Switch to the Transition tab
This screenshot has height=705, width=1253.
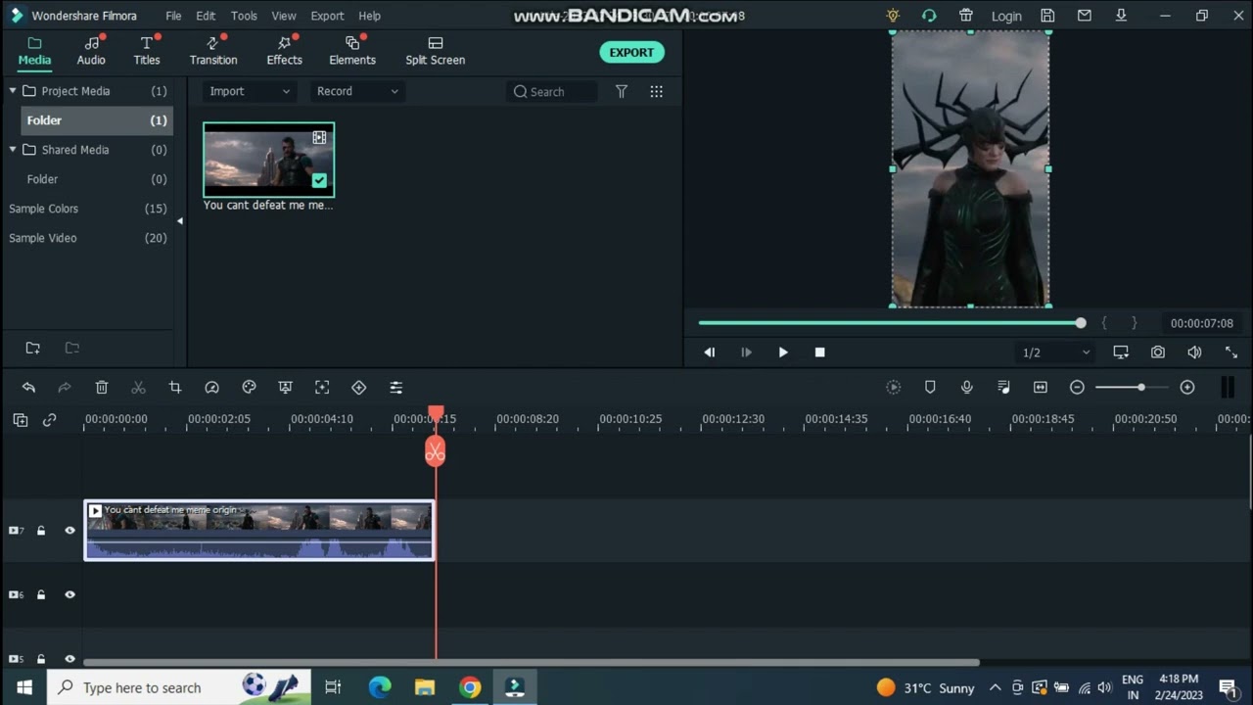[213, 51]
